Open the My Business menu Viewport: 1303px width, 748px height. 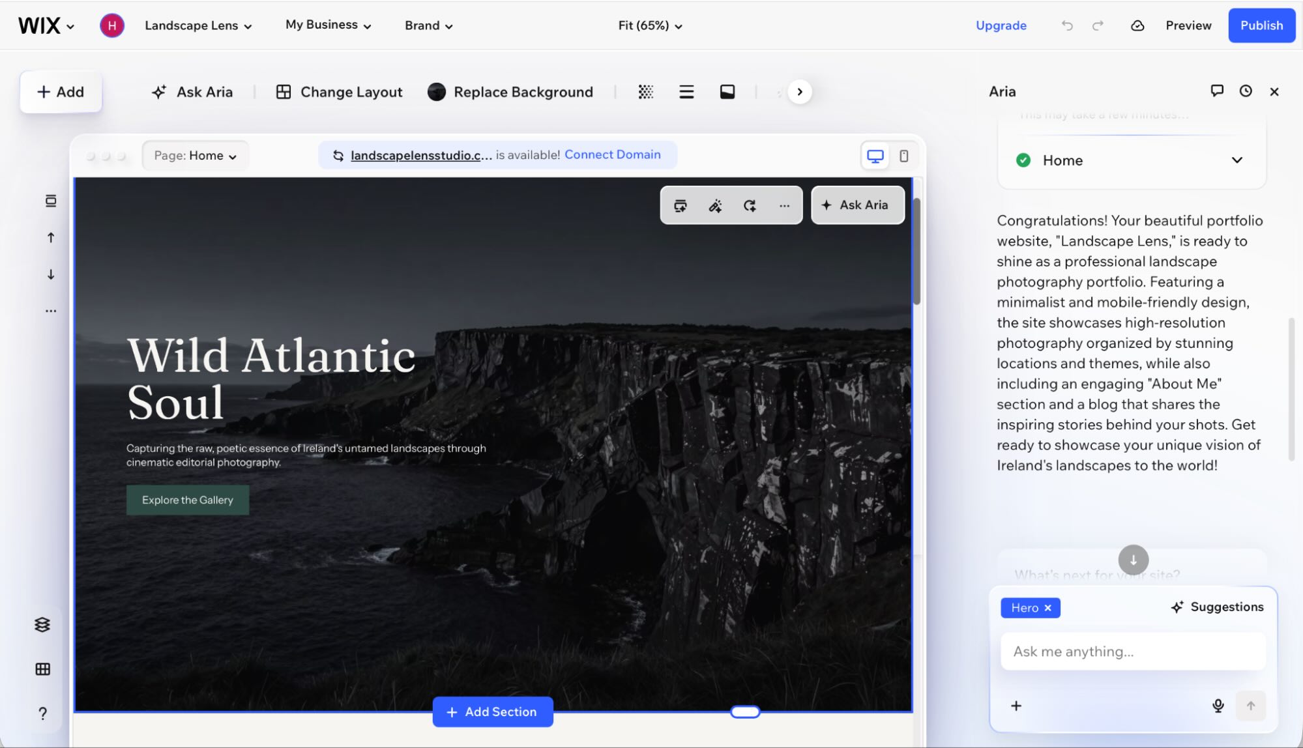point(328,25)
